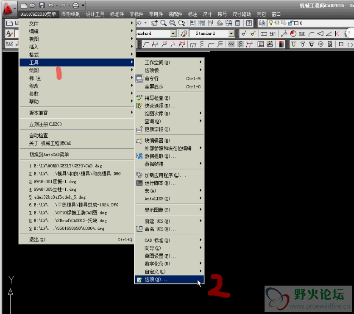
Task: Toggle layer 0 on/off lightbulb
Action: tap(270, 23)
